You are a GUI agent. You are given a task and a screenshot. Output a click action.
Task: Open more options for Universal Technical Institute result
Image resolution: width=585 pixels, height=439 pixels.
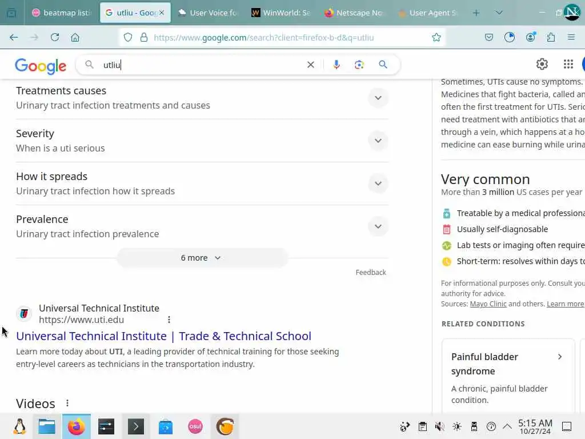[x=169, y=320]
